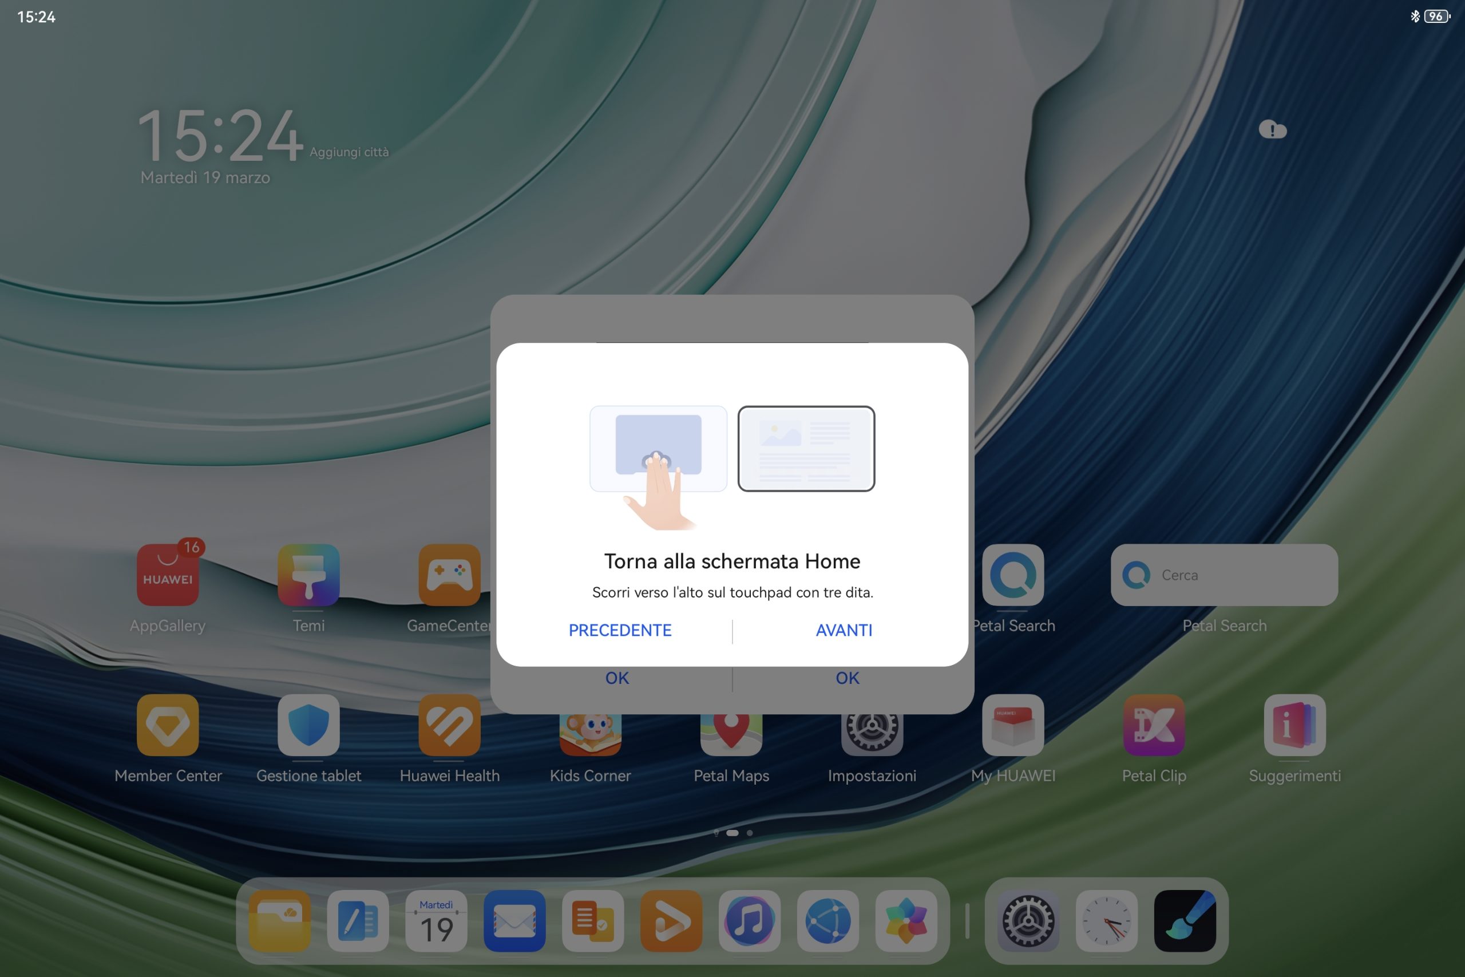This screenshot has height=977, width=1465.
Task: Tap the left OK button behind the dialog
Action: pos(617,678)
